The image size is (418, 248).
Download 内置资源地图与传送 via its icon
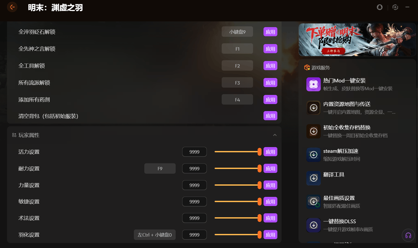click(x=313, y=108)
